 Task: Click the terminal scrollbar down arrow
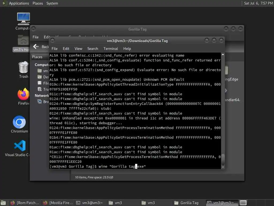223,167
